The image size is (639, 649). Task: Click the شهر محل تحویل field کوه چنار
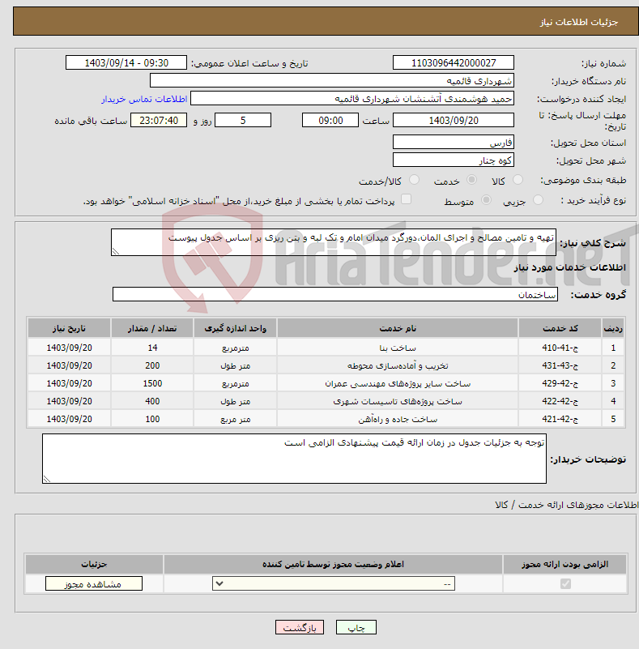click(x=454, y=160)
